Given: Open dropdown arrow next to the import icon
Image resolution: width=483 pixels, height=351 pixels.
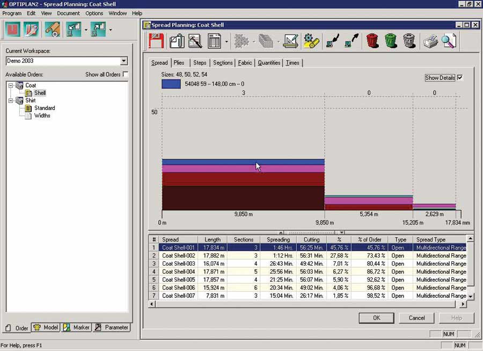Looking at the screenshot, I should click(86, 30).
